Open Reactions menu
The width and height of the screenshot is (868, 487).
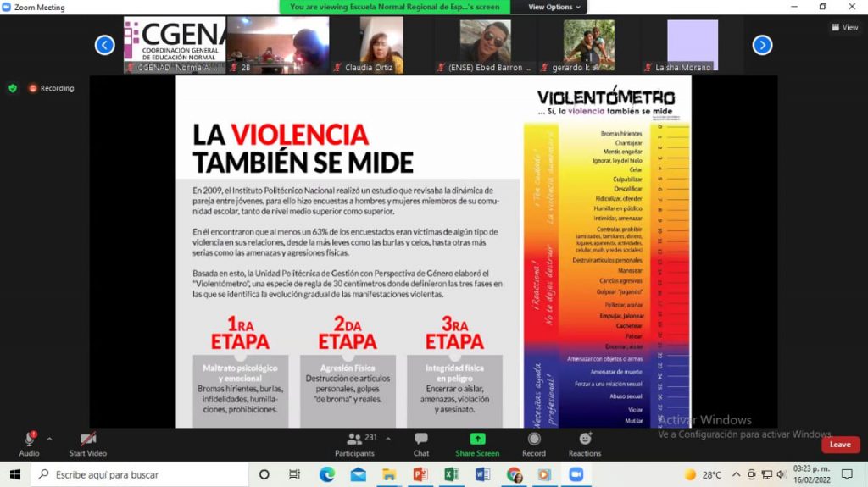click(585, 444)
